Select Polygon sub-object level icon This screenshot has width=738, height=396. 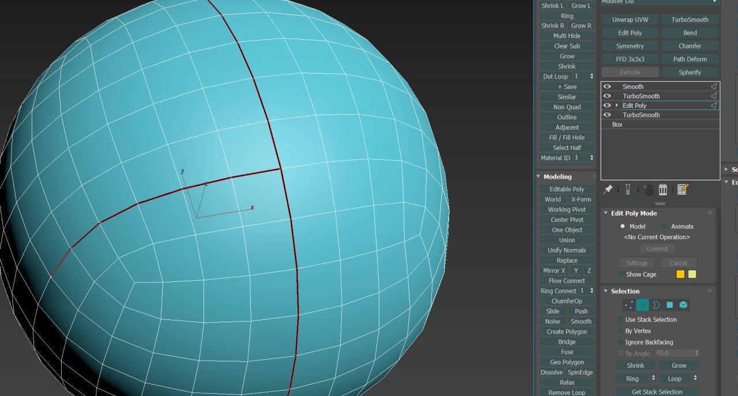pyautogui.click(x=669, y=305)
